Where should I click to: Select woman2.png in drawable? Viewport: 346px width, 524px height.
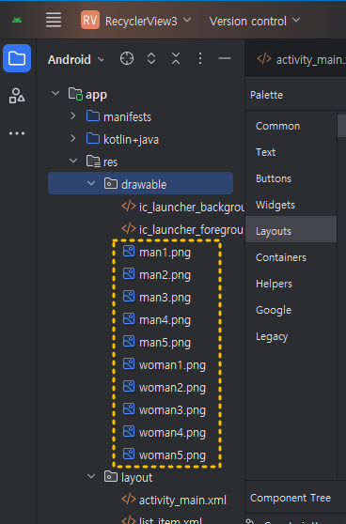[164, 388]
